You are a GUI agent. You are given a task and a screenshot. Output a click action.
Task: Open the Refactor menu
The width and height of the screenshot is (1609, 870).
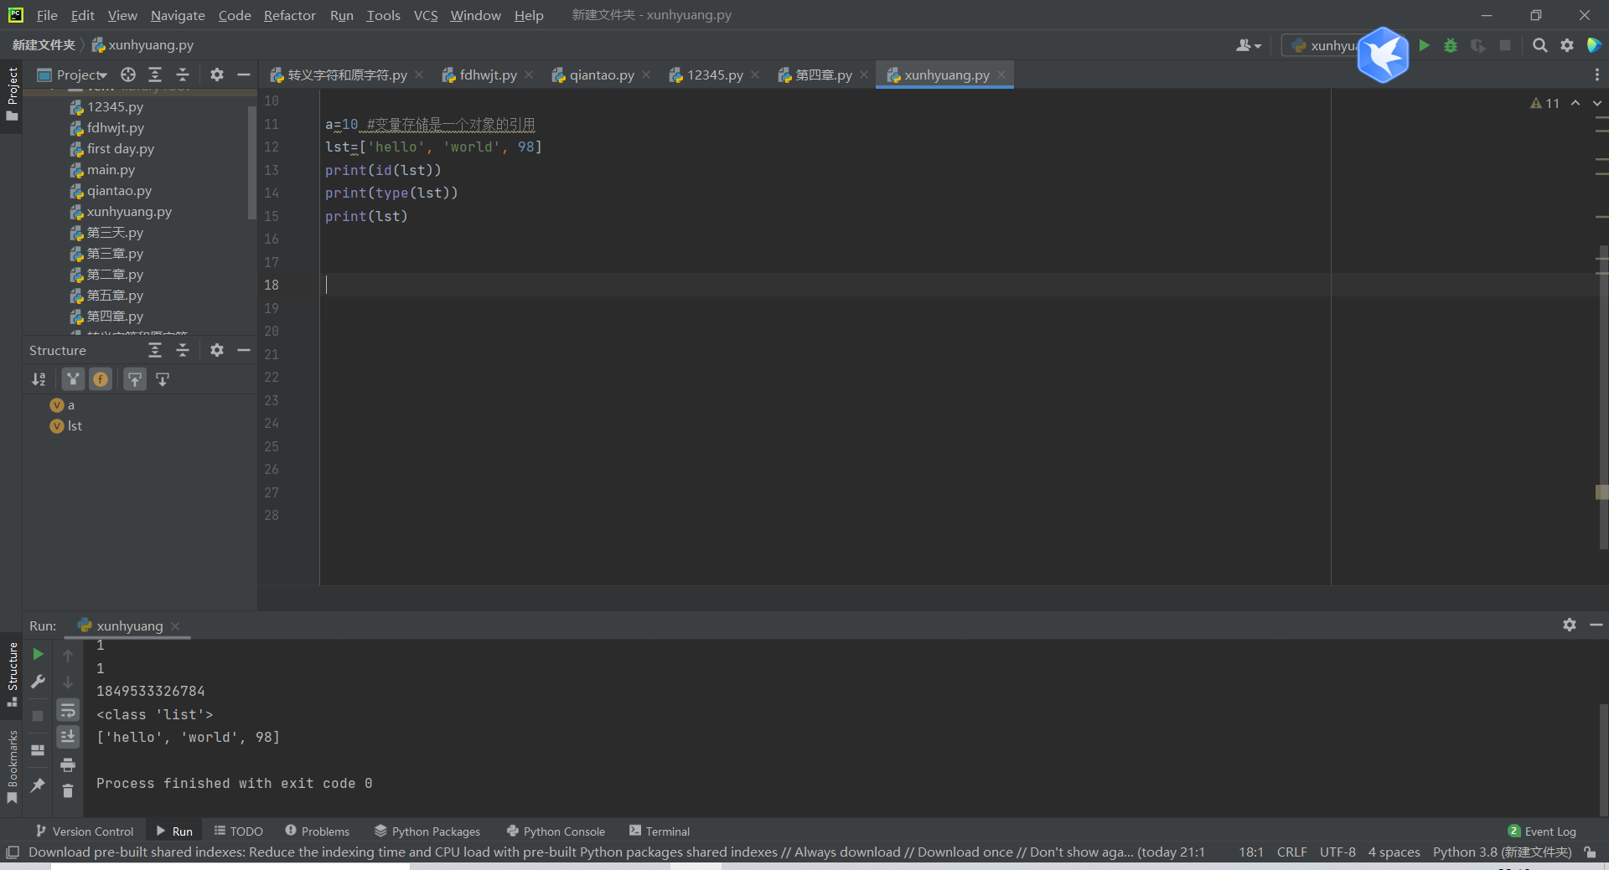[x=289, y=15]
